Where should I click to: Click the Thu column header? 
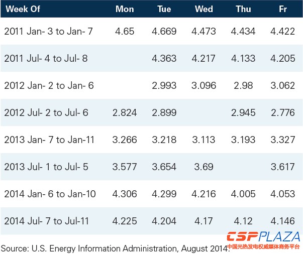pyautogui.click(x=243, y=9)
